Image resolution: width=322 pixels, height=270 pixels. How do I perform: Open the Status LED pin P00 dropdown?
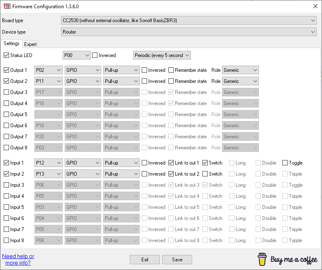click(x=77, y=55)
